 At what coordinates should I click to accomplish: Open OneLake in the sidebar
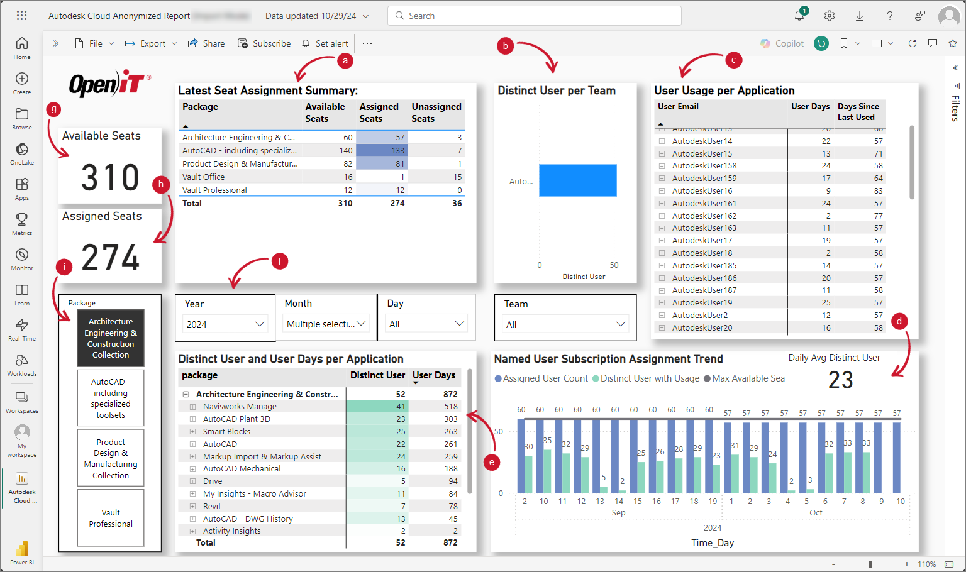coord(22,153)
